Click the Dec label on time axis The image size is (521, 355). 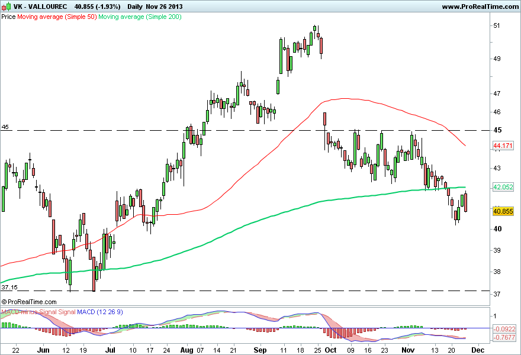(478, 350)
